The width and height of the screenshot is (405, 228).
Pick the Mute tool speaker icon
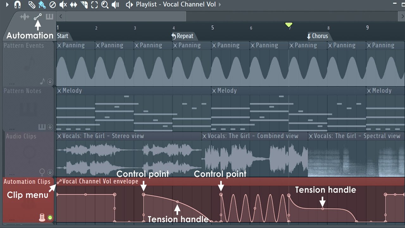click(x=63, y=4)
